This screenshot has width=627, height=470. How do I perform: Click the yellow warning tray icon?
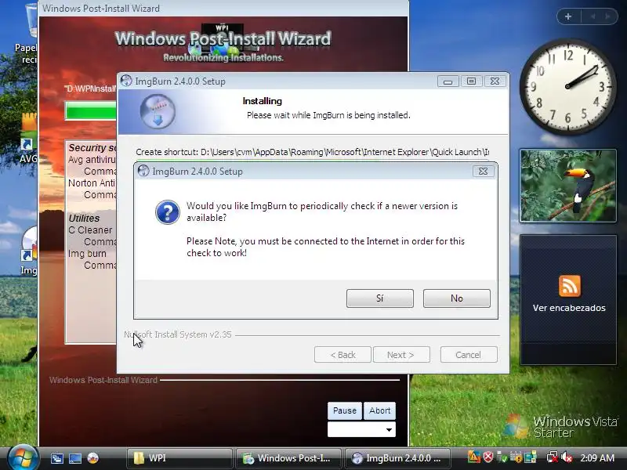474,457
